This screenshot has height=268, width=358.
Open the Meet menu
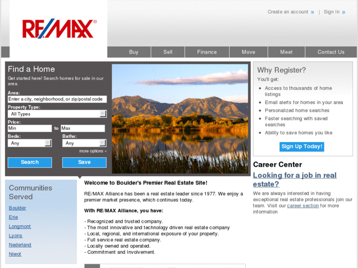286,52
